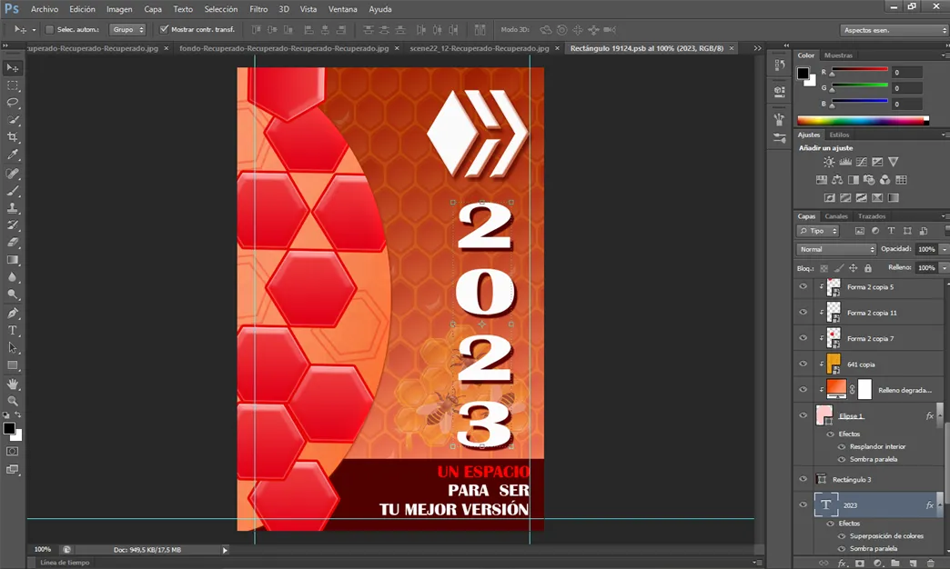This screenshot has width=950, height=569.
Task: Collapse 2023 layer effects
Action: pos(940,505)
